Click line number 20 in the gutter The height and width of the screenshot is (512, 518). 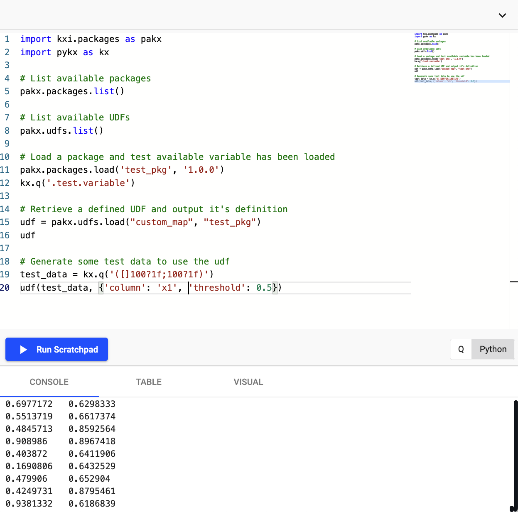(5, 287)
